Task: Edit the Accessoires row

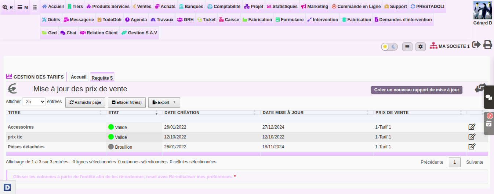Action: [x=472, y=127]
